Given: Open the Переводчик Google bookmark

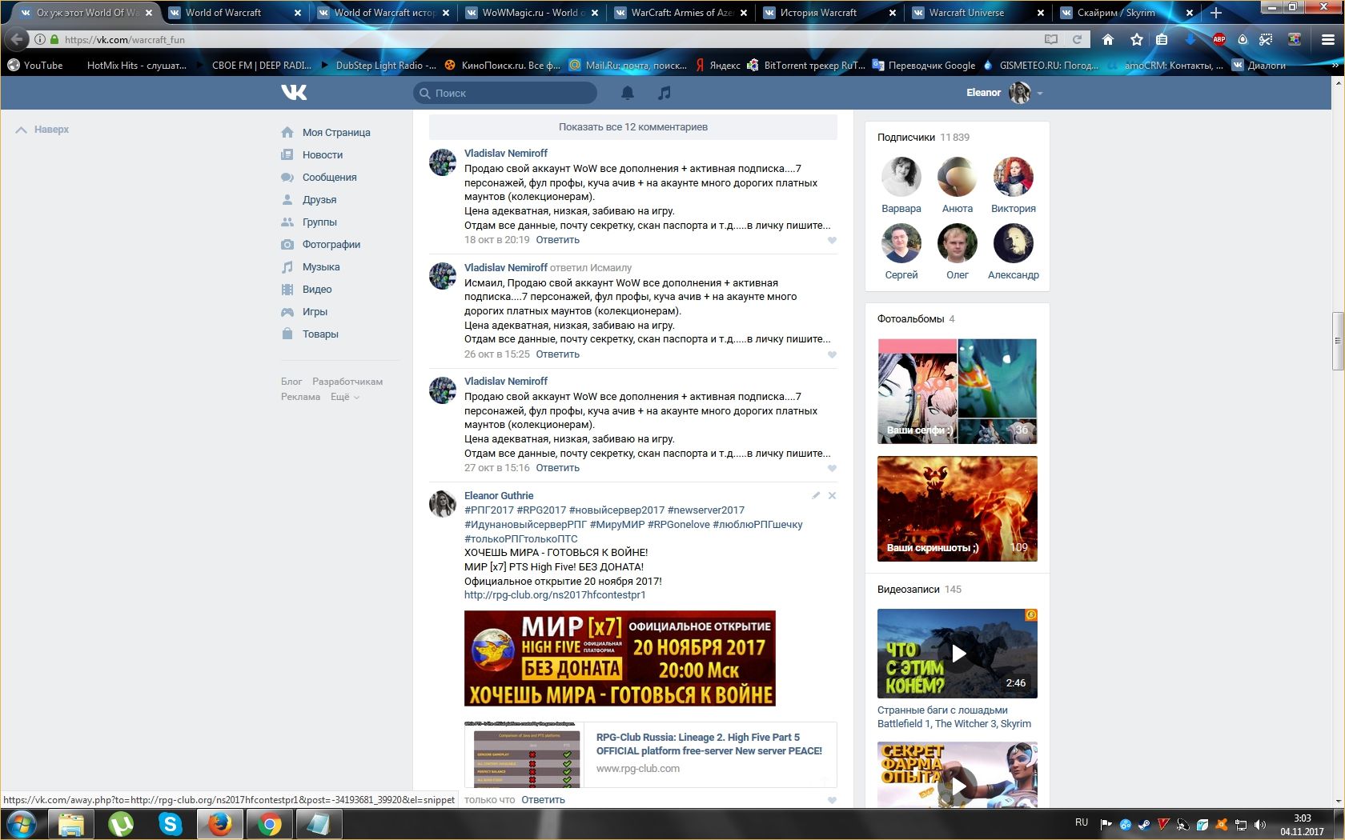Looking at the screenshot, I should [x=924, y=66].
